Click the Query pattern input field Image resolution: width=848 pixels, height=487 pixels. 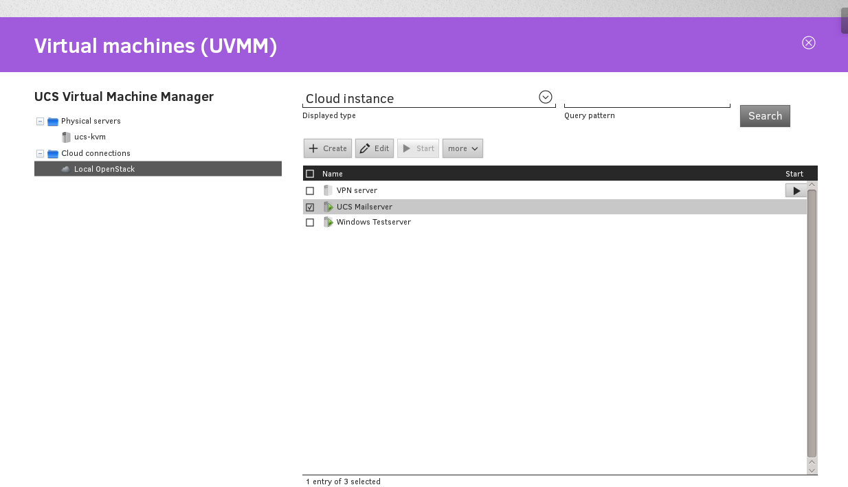point(647,100)
